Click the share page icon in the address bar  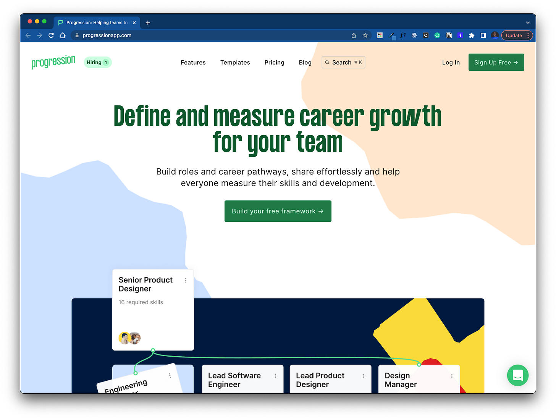[x=354, y=35]
